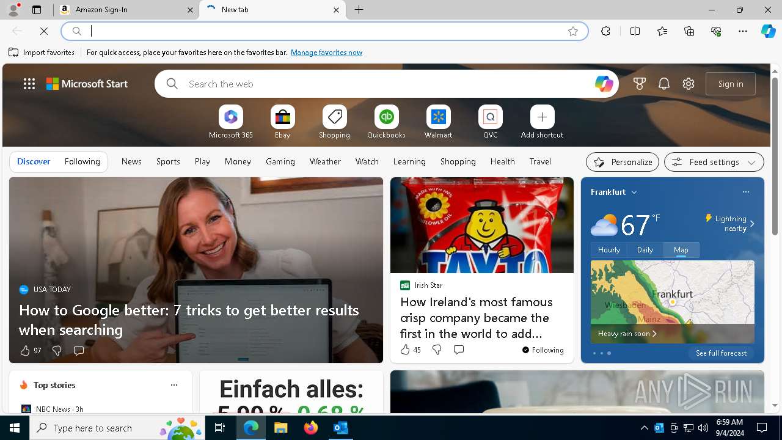Expand the Frankfurt location dropdown

coord(634,192)
